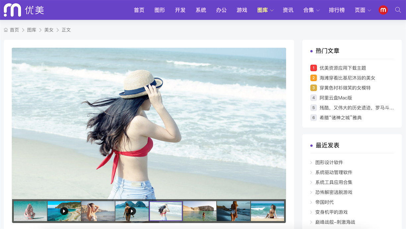Select thumbnail of woman sitting by waves
The height and width of the screenshot is (229, 406).
click(267, 211)
